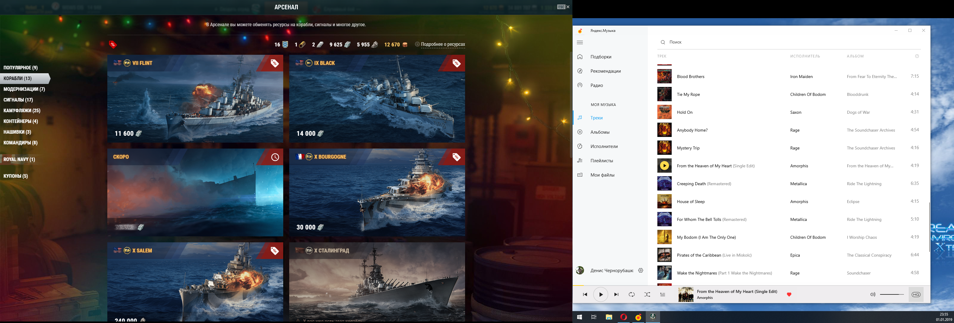Skip to the next track
This screenshot has width=954, height=323.
click(616, 294)
